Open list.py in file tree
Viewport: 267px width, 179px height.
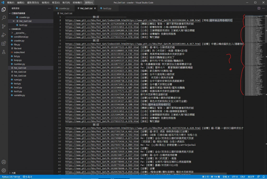pyautogui.click(x=17, y=56)
